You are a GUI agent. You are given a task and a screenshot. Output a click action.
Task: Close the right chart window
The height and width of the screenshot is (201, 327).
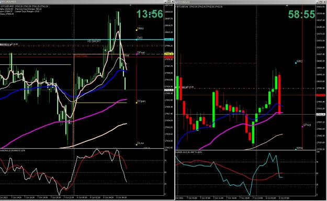click(324, 2)
